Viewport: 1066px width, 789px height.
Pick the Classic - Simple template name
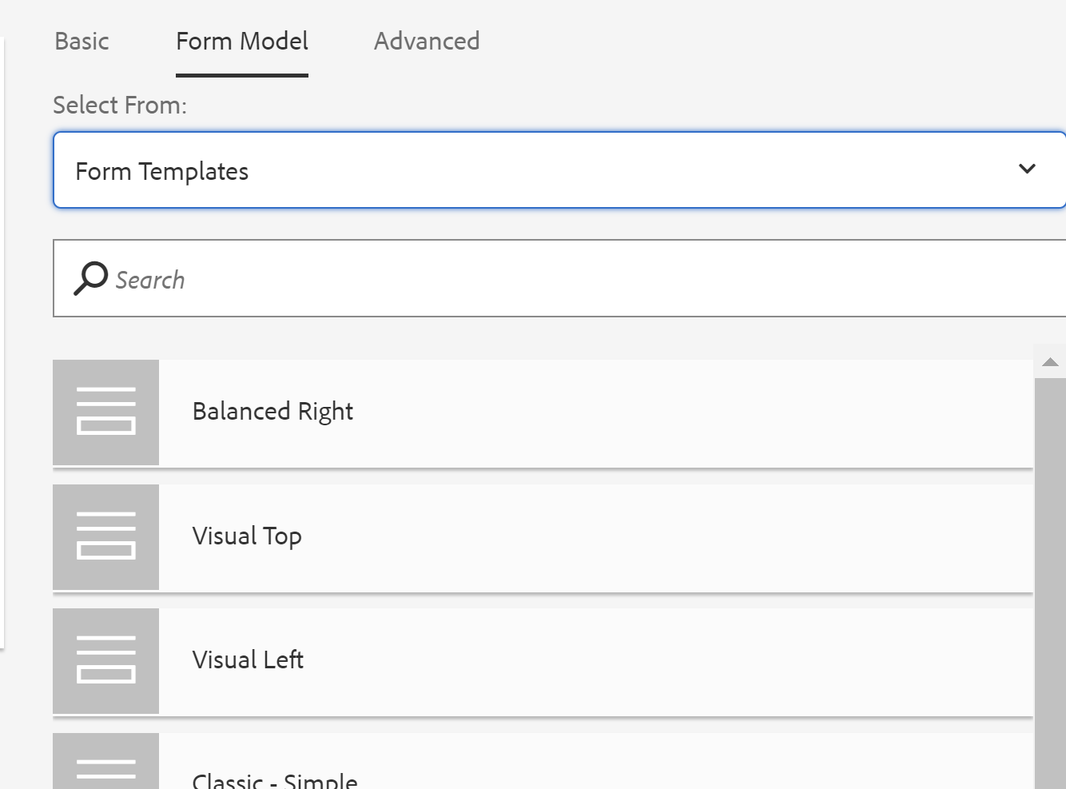click(275, 779)
